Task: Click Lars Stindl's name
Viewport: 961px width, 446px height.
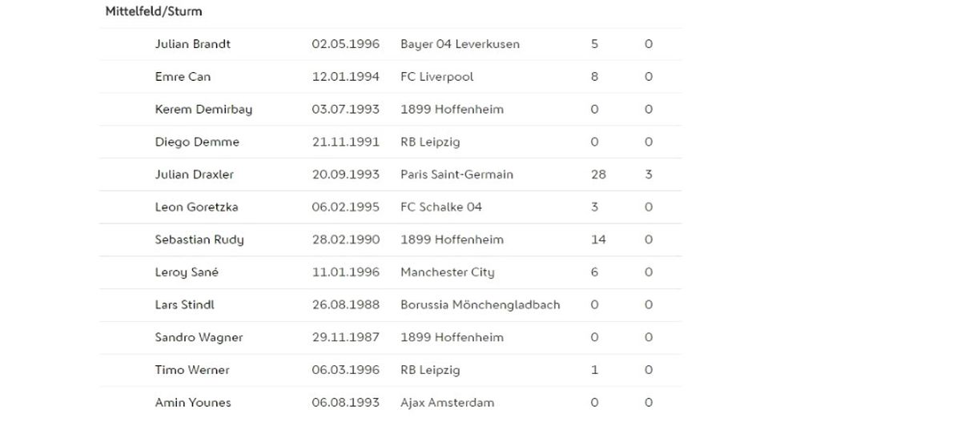Action: pyautogui.click(x=184, y=305)
